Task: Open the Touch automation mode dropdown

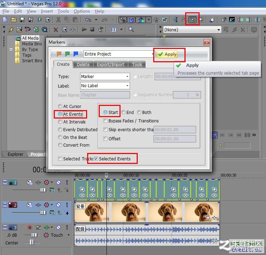Action: click(69, 235)
